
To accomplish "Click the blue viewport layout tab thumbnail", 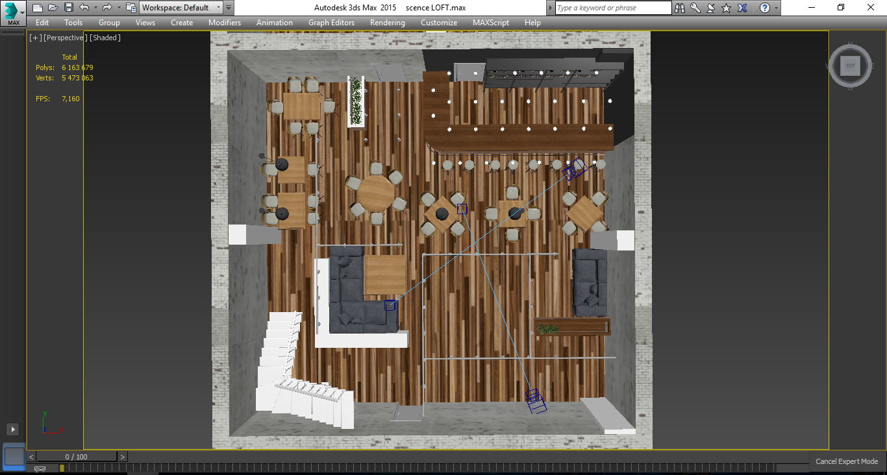I will coord(14,456).
